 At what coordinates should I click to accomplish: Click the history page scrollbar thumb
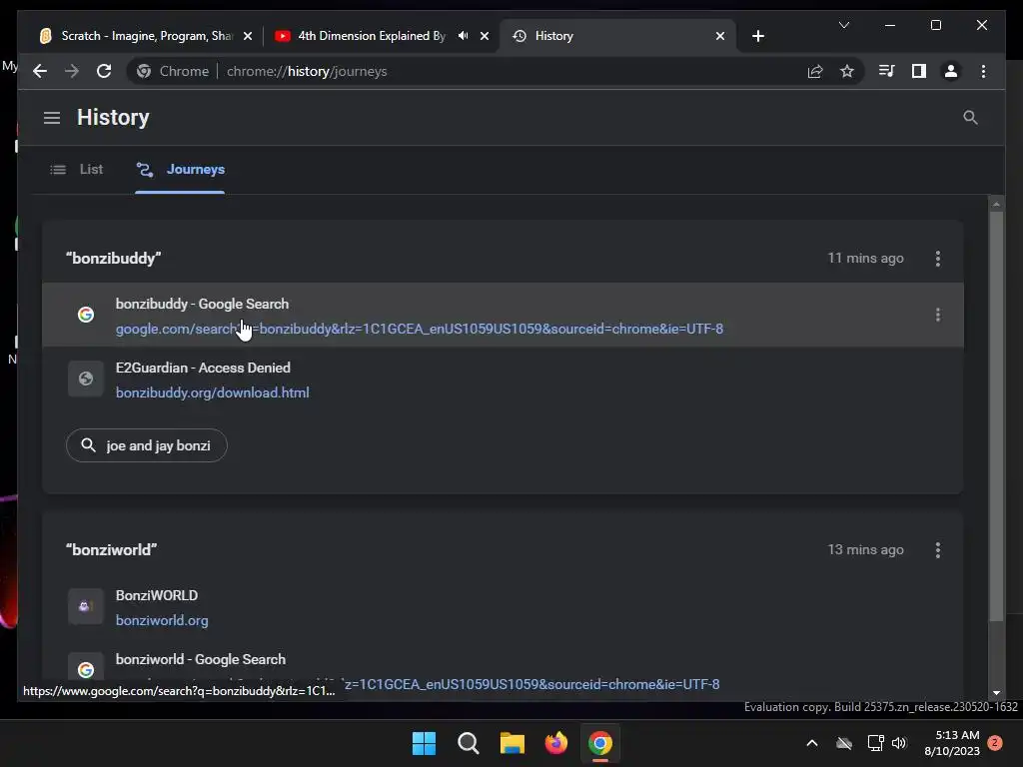click(996, 414)
